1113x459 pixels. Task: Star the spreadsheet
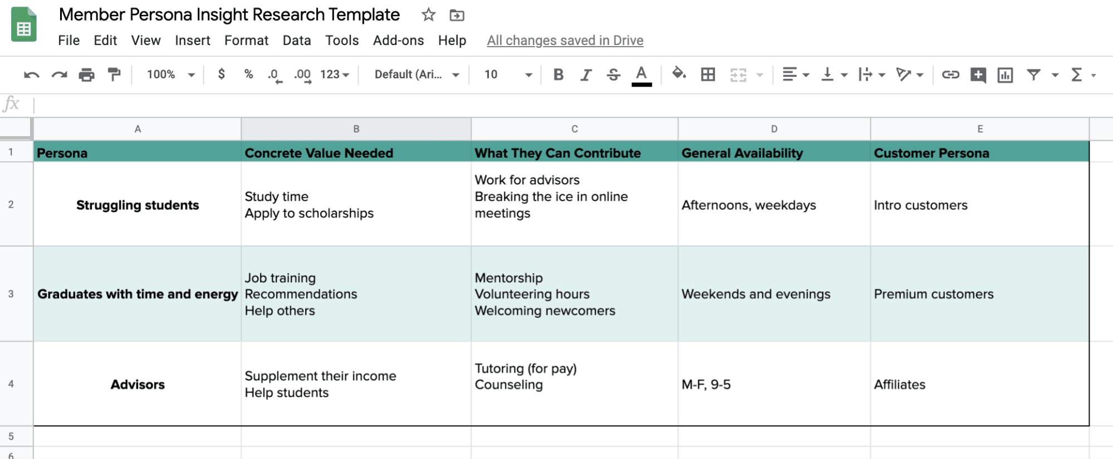coord(428,14)
